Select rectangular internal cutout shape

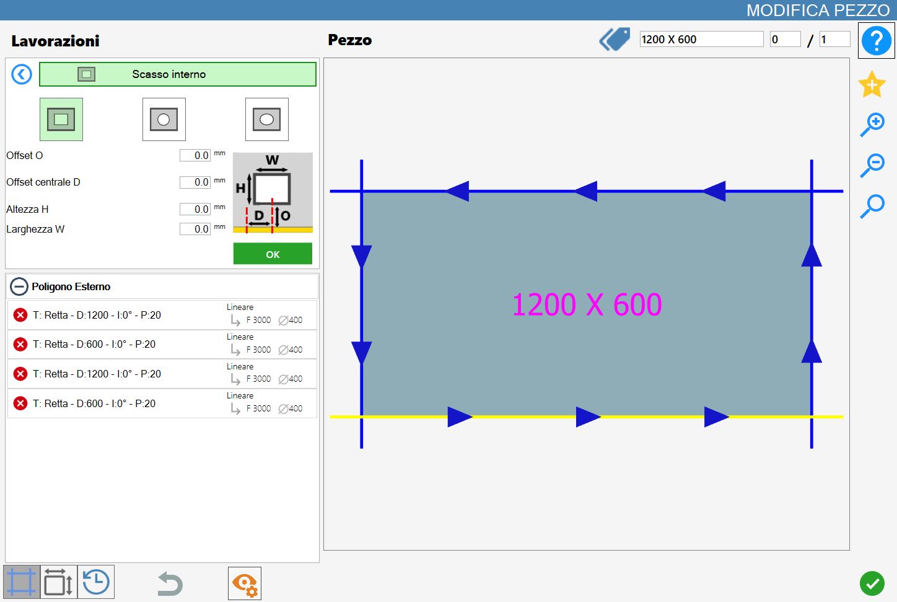61,119
